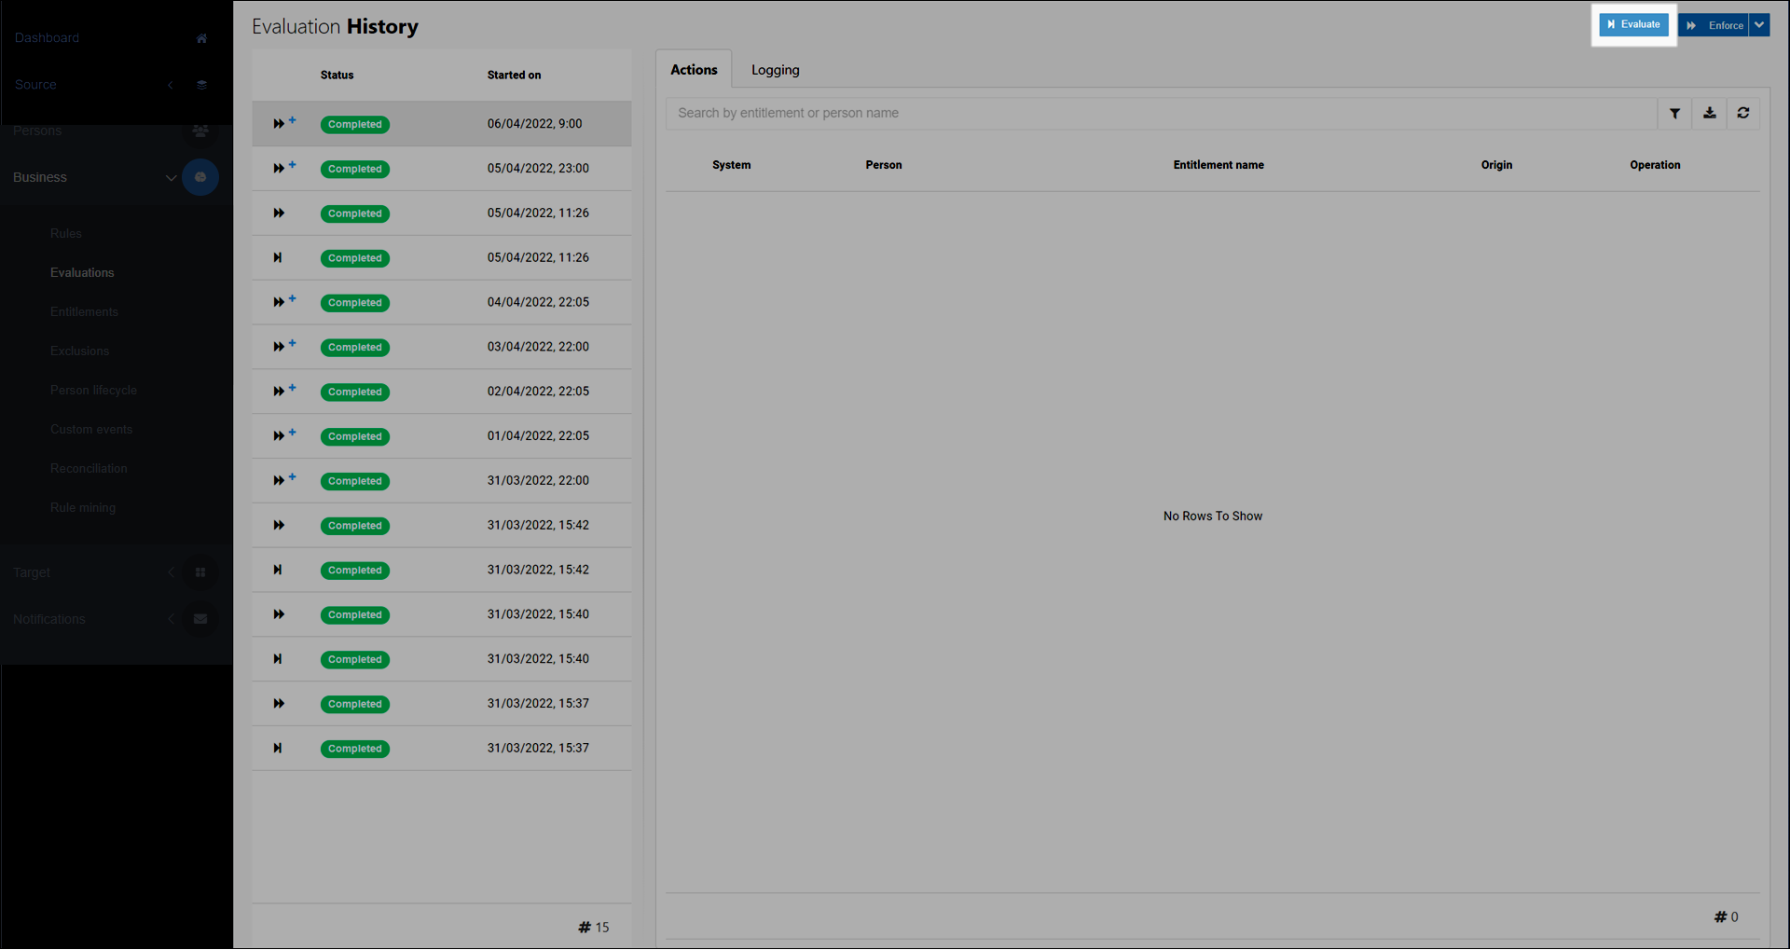This screenshot has height=950, width=1790.
Task: Click the Dashboard home icon
Action: click(x=201, y=38)
